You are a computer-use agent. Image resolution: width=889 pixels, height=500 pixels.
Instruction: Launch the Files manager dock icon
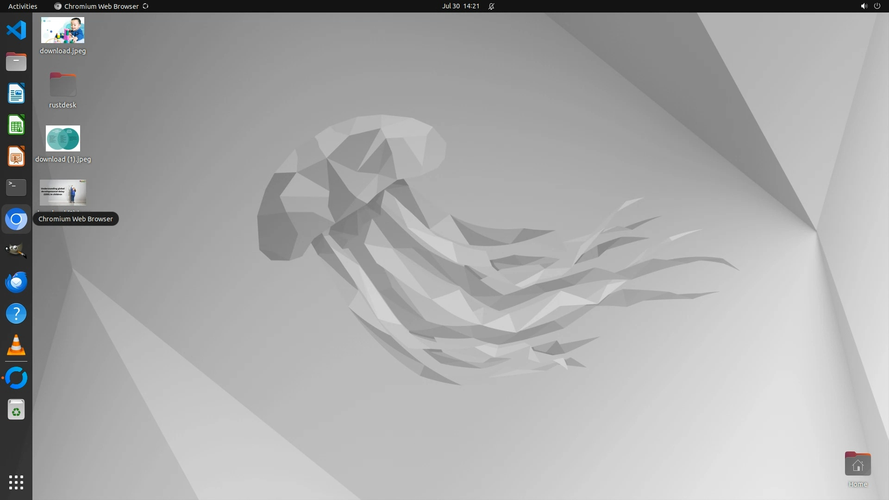(x=16, y=62)
